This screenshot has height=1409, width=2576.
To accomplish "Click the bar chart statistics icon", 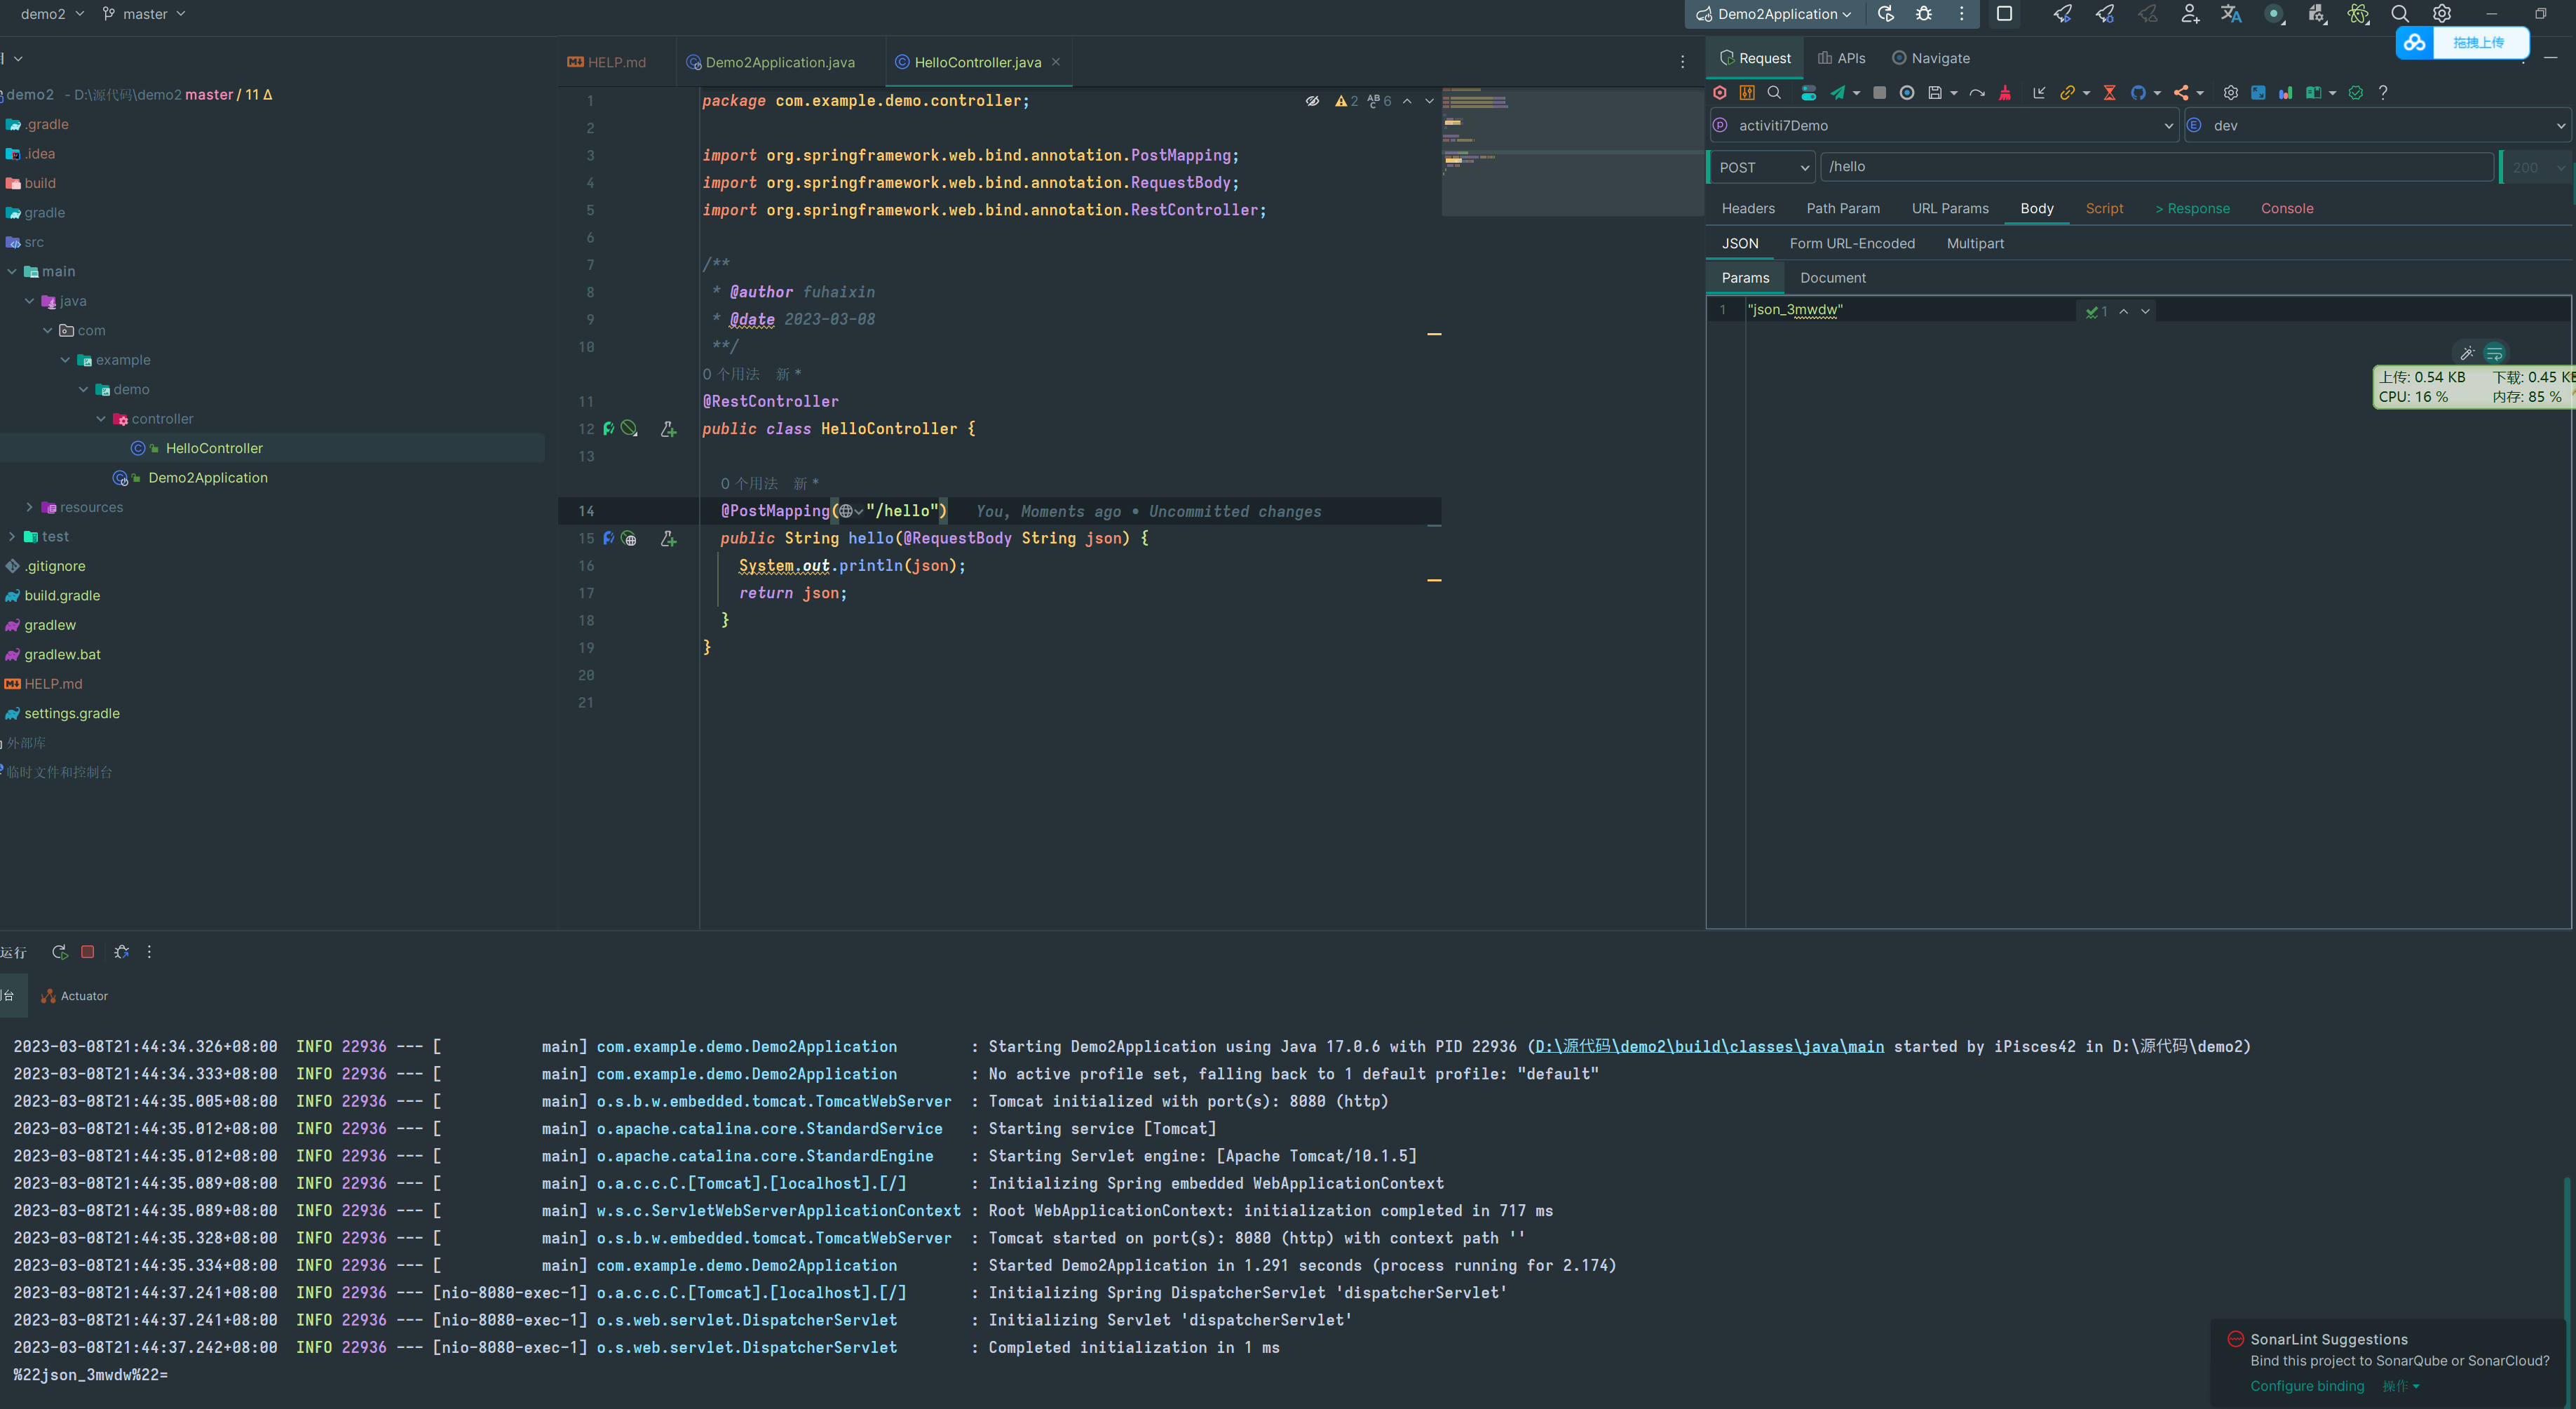I will pyautogui.click(x=2286, y=93).
